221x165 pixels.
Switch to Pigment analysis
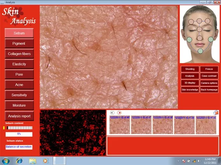coord(19,43)
